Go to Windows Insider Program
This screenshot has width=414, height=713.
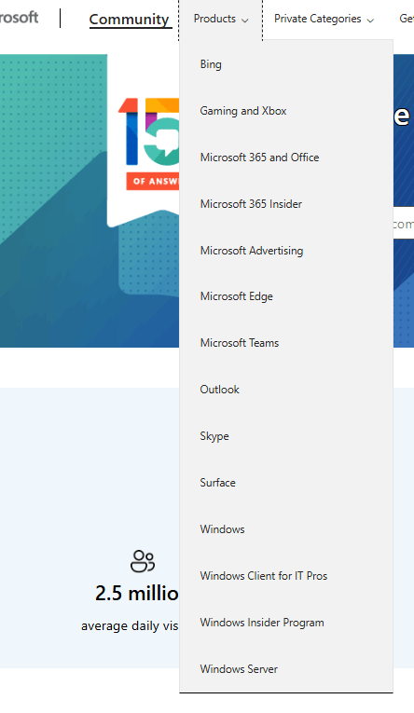click(x=286, y=623)
